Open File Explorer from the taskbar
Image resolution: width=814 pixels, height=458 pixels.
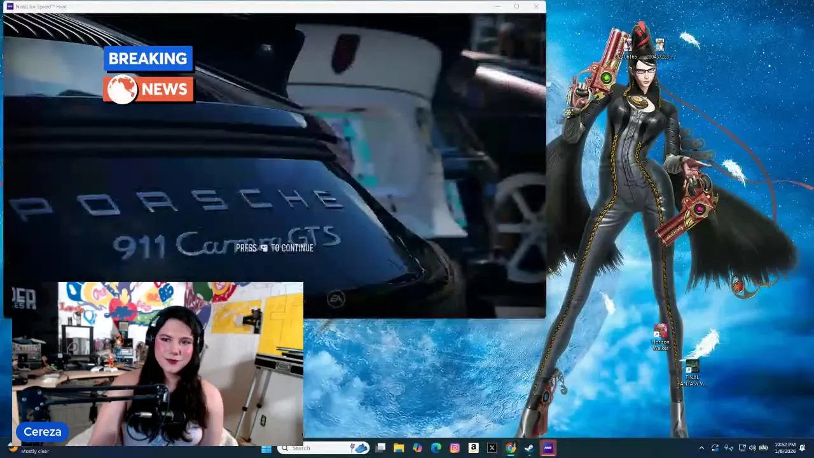[x=399, y=448]
